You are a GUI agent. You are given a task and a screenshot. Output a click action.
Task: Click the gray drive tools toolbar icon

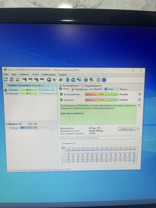(55, 80)
